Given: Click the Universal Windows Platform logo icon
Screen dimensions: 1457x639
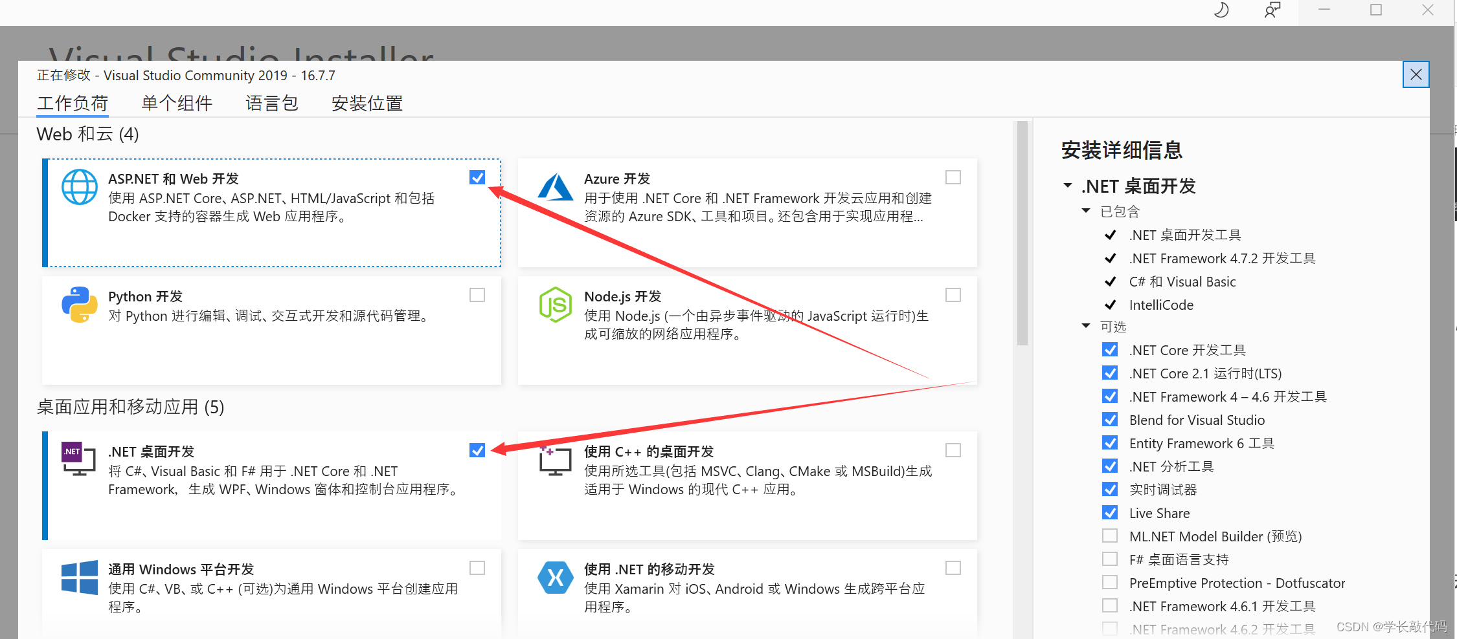Looking at the screenshot, I should (x=80, y=577).
